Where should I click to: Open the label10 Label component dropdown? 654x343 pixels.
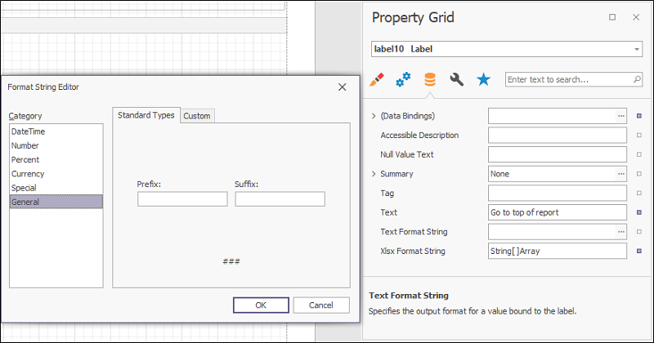[x=637, y=49]
